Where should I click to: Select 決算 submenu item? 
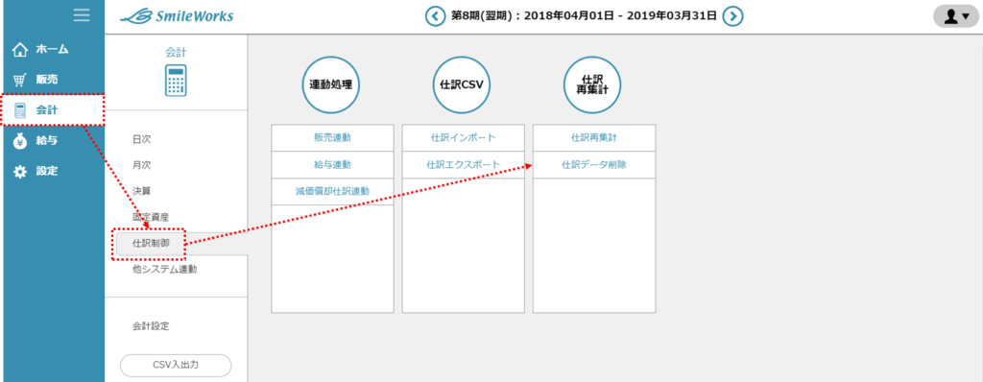click(x=142, y=191)
